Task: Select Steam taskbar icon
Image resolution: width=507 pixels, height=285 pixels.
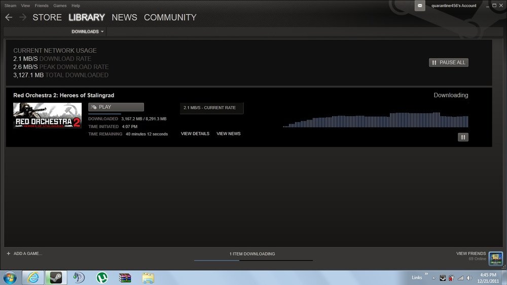Action: [x=56, y=277]
